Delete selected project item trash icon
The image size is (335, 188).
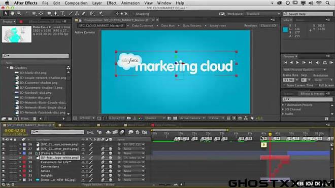point(35,119)
